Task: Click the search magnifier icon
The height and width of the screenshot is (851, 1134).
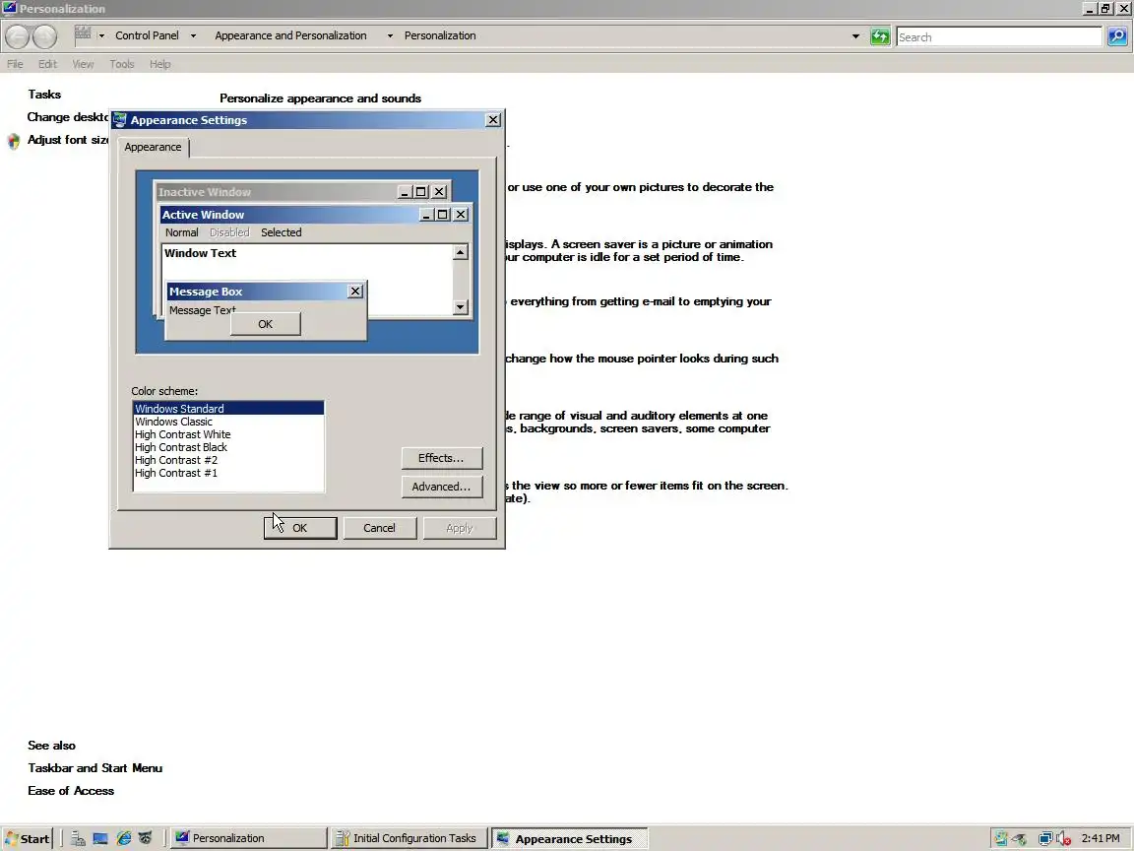Action: [1116, 36]
